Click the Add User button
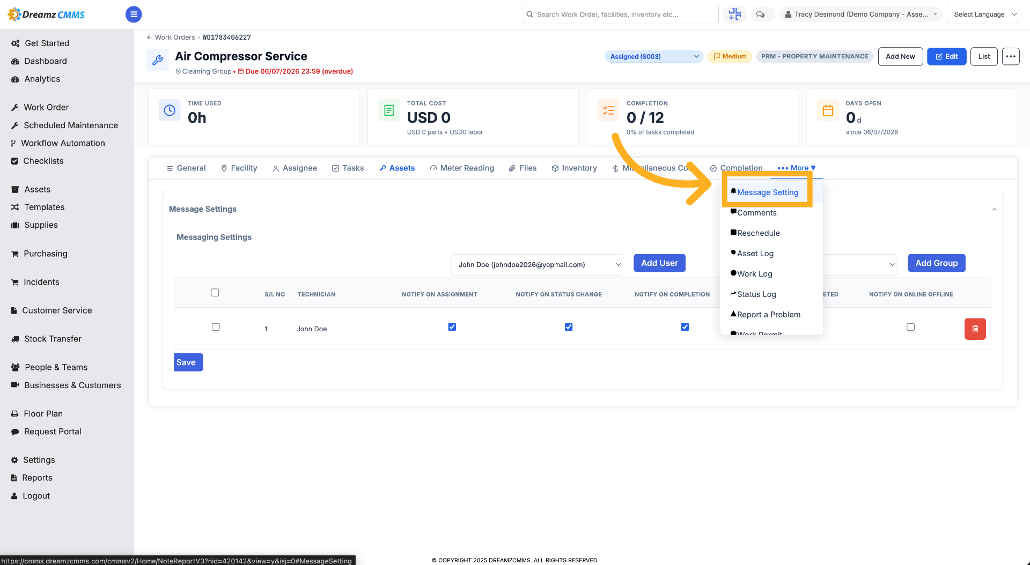 (659, 263)
